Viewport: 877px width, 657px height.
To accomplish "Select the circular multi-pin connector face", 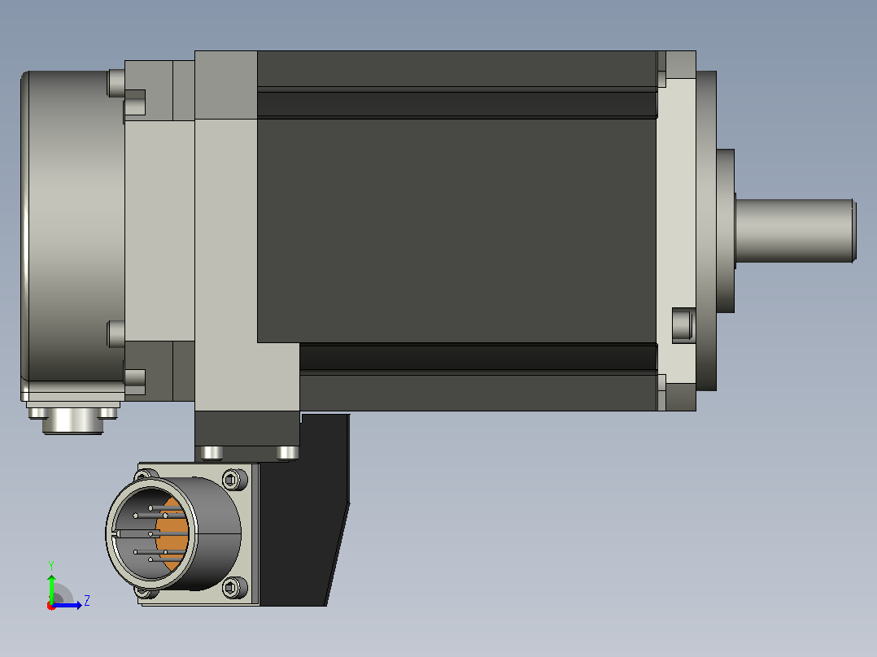I will click(151, 533).
